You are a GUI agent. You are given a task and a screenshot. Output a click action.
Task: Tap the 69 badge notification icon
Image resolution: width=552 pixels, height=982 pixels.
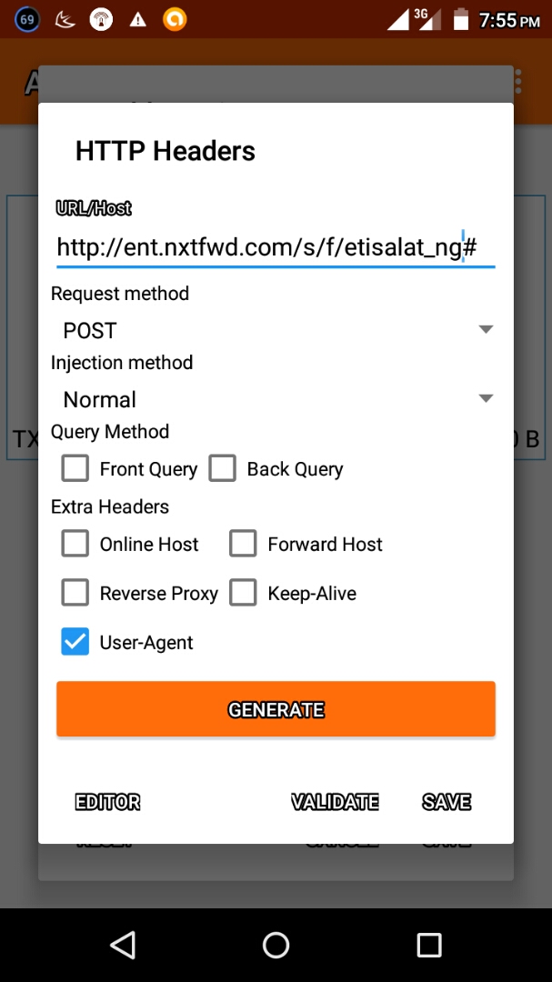point(28,19)
